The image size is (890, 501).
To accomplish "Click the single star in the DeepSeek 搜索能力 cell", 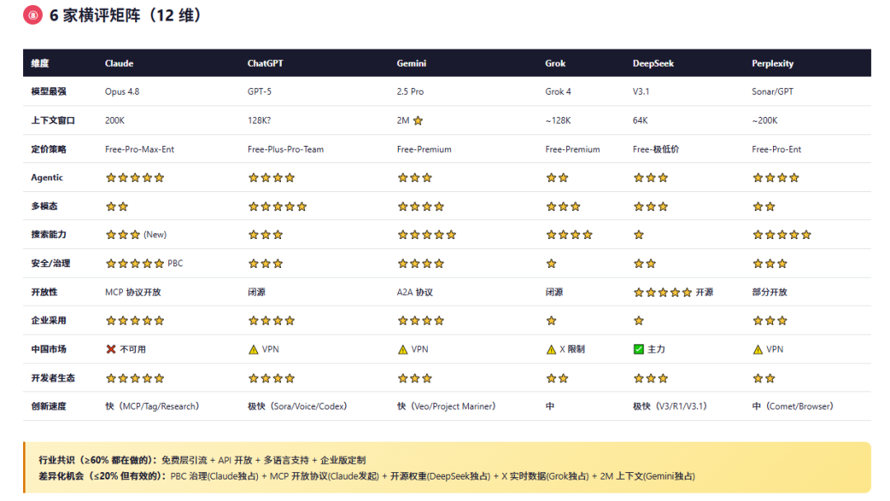I will tap(639, 235).
